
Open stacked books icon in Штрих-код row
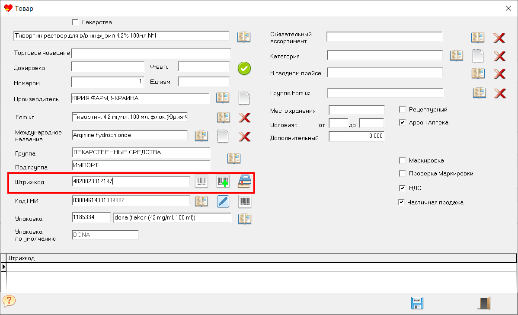[244, 181]
